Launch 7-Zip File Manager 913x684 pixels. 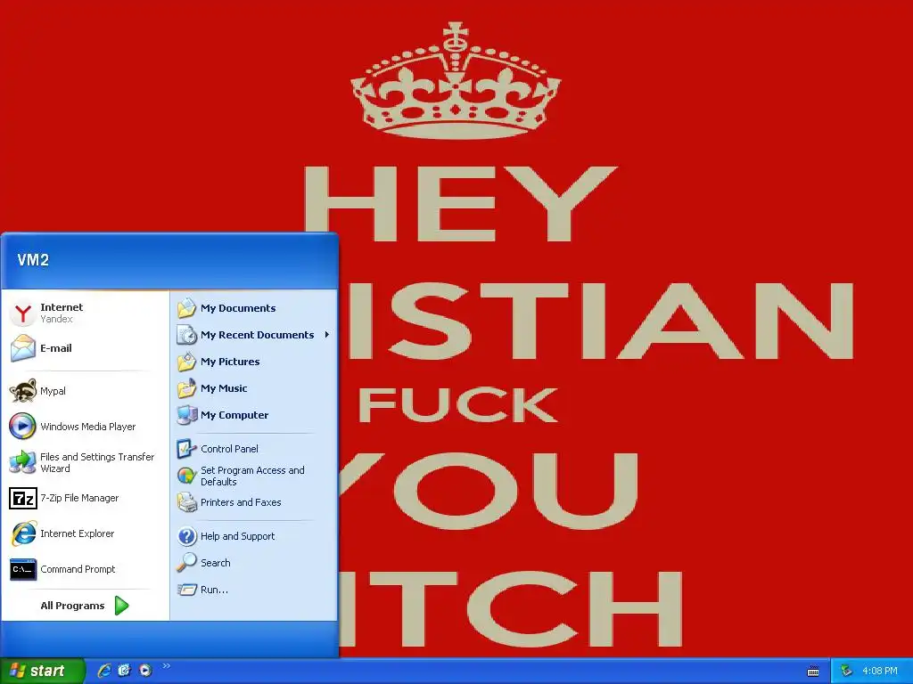click(x=85, y=498)
